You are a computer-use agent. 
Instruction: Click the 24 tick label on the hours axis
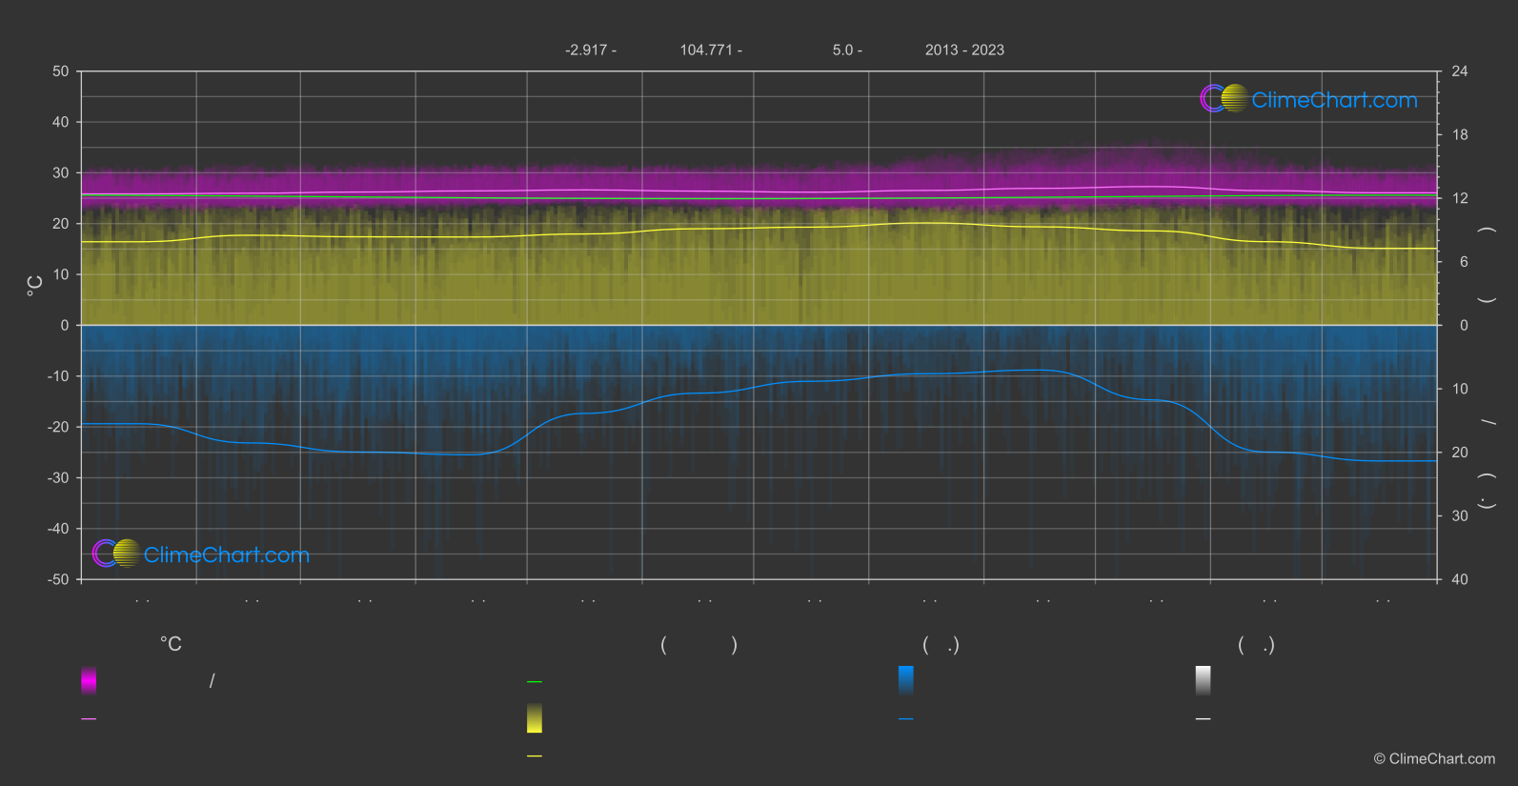coord(1460,71)
